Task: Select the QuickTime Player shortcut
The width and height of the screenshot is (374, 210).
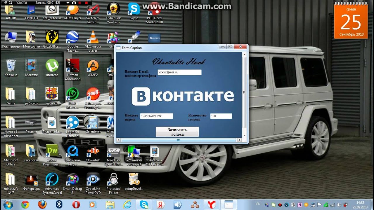Action: point(72,155)
